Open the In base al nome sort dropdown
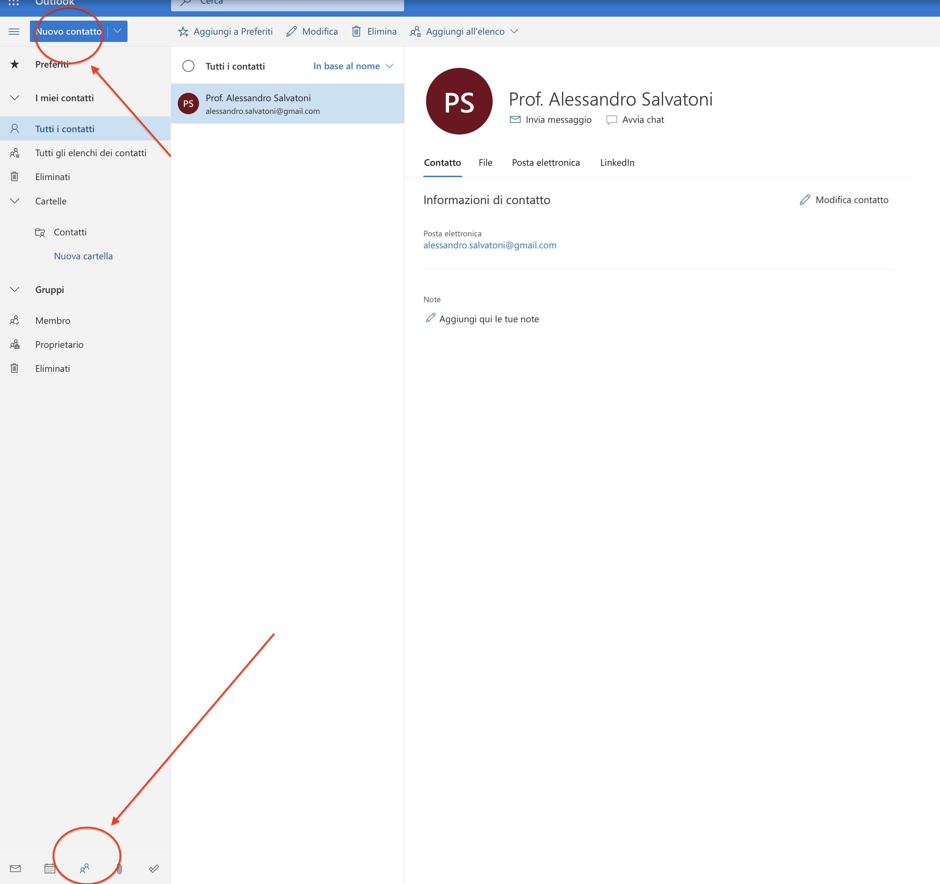940x884 pixels. (x=353, y=66)
